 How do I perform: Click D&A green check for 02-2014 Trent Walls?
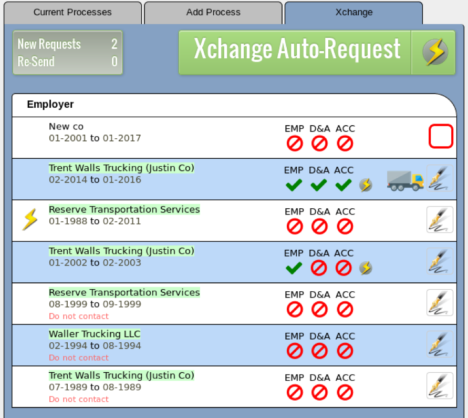click(318, 185)
